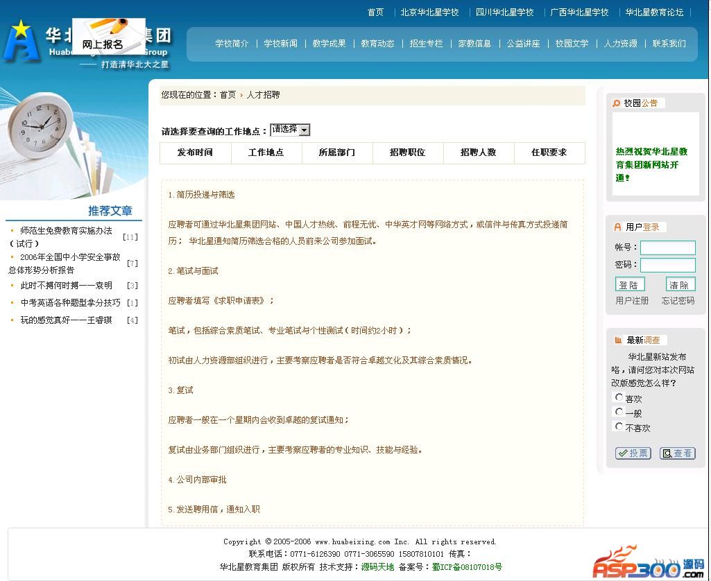Open the 学校新闻 menu item
711x581 pixels.
point(281,44)
